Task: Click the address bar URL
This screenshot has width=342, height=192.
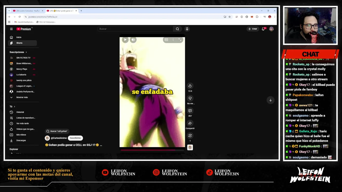Action: point(43,17)
